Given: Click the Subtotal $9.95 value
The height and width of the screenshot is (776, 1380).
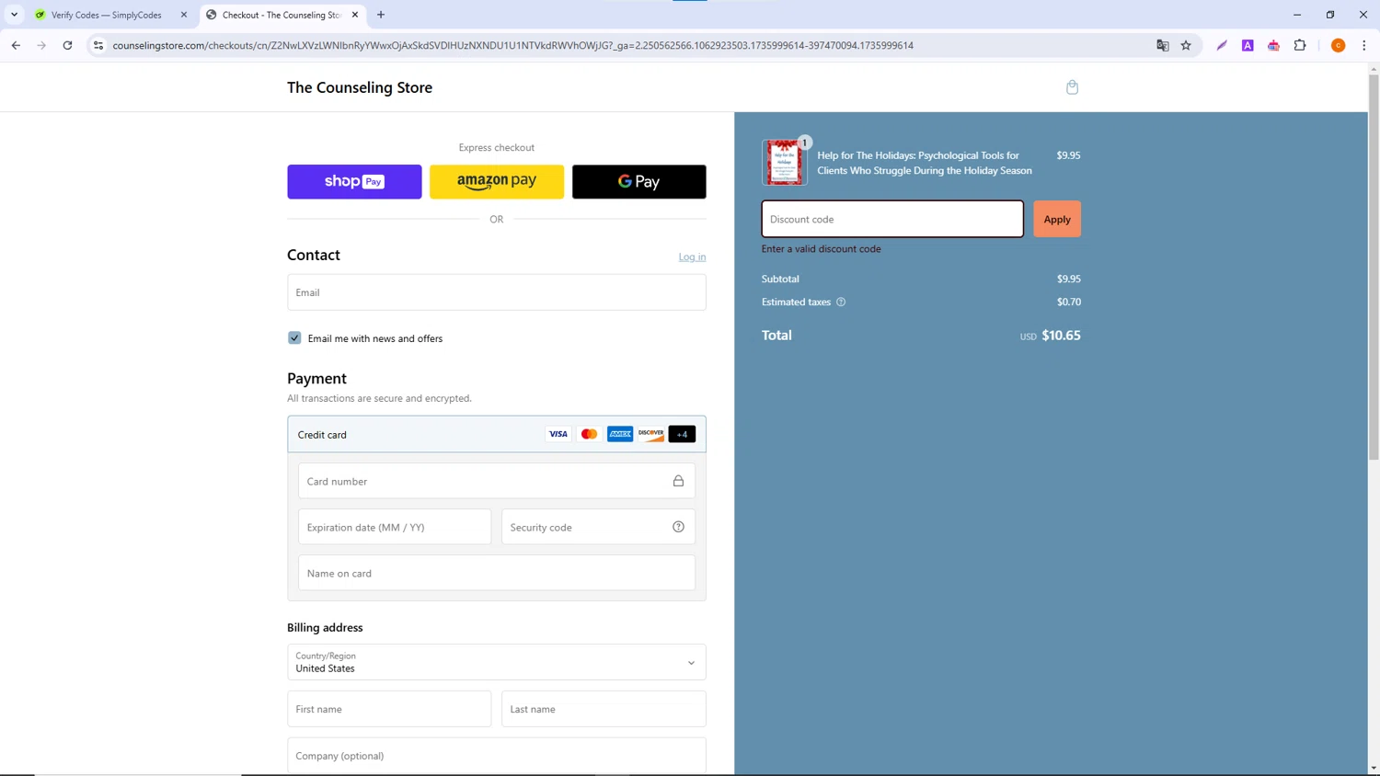Looking at the screenshot, I should pos(1068,279).
